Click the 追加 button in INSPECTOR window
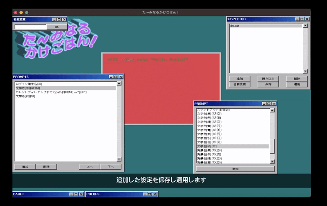327x206 pixels. pyautogui.click(x=240, y=78)
